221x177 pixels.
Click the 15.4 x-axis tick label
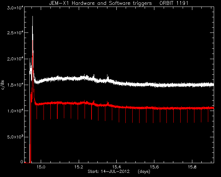(x=117, y=167)
